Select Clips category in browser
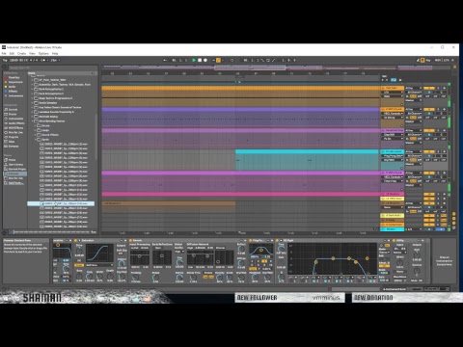 point(12,142)
